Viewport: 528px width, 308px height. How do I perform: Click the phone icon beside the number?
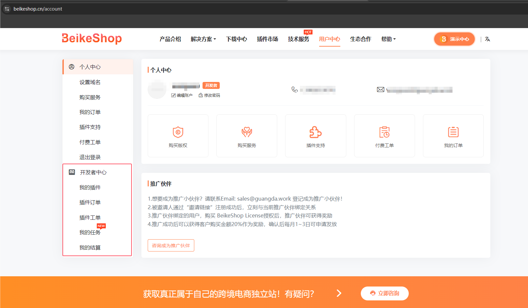coord(294,90)
